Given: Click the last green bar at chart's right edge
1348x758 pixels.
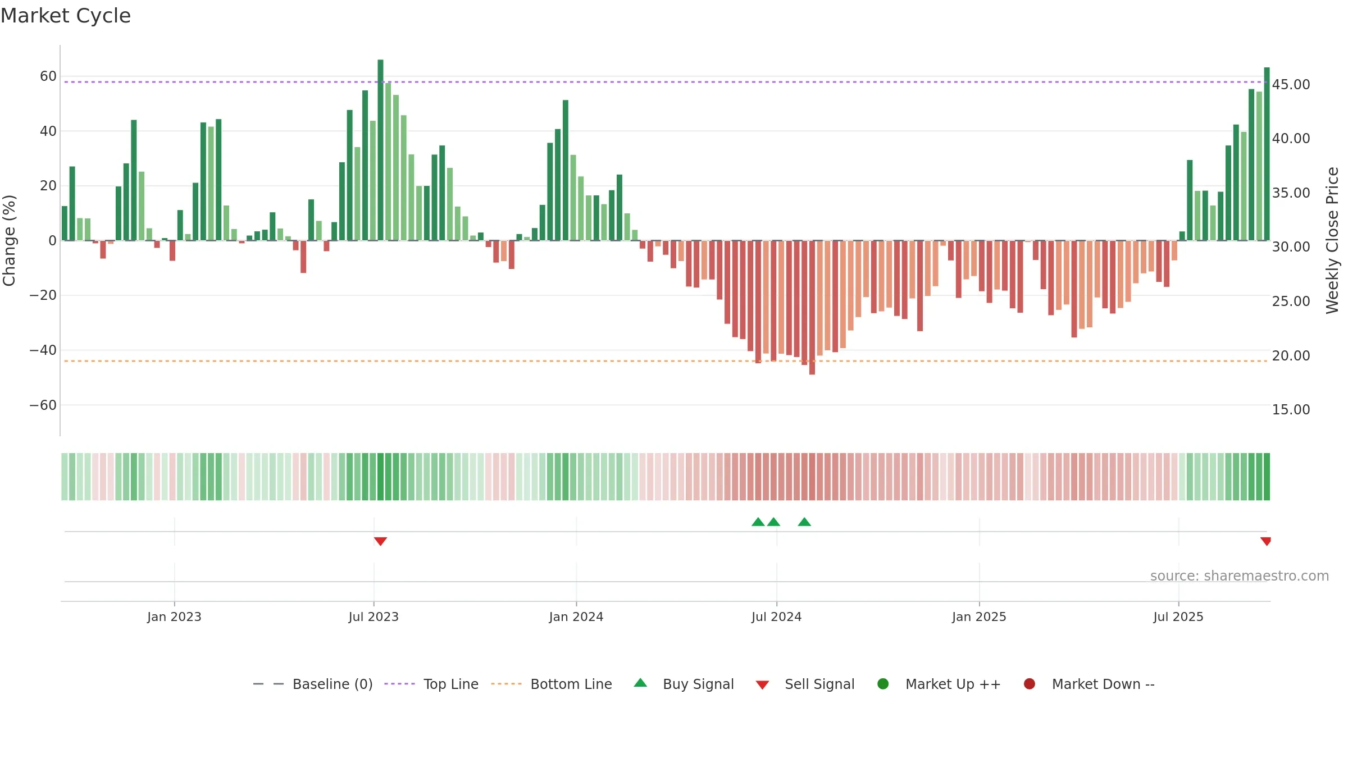Looking at the screenshot, I should click(1267, 154).
